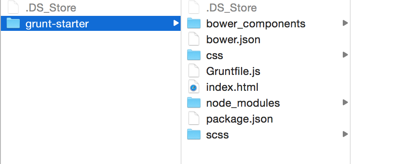Click the bower.json document icon

(x=194, y=39)
